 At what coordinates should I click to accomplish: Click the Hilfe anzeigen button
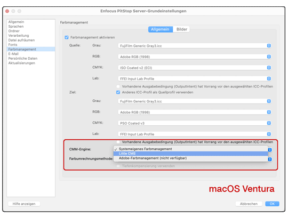[x=24, y=204]
